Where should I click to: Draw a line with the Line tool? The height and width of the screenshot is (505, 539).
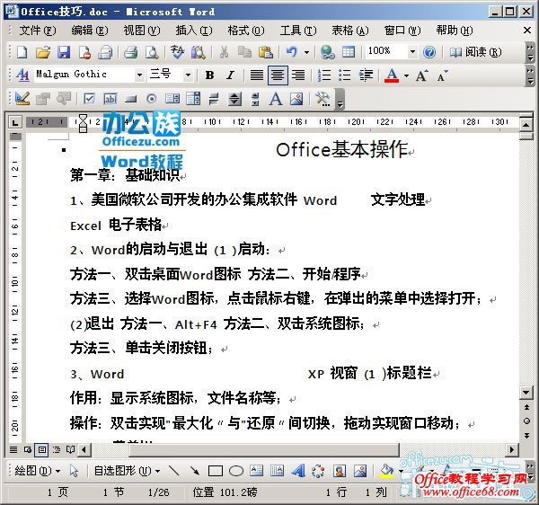click(x=174, y=471)
